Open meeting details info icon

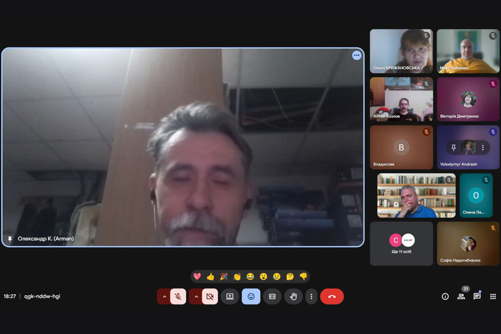pyautogui.click(x=445, y=297)
